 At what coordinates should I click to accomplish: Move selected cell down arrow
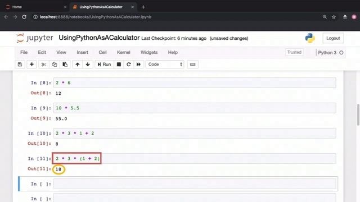point(88,65)
